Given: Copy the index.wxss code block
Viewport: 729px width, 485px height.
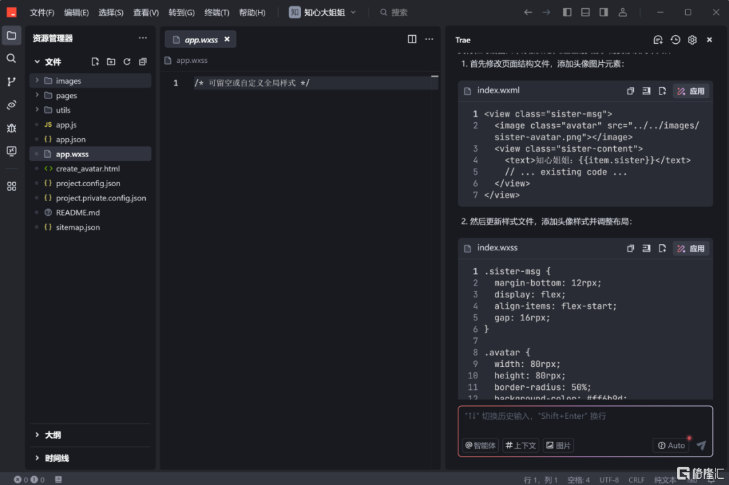Looking at the screenshot, I should 630,248.
